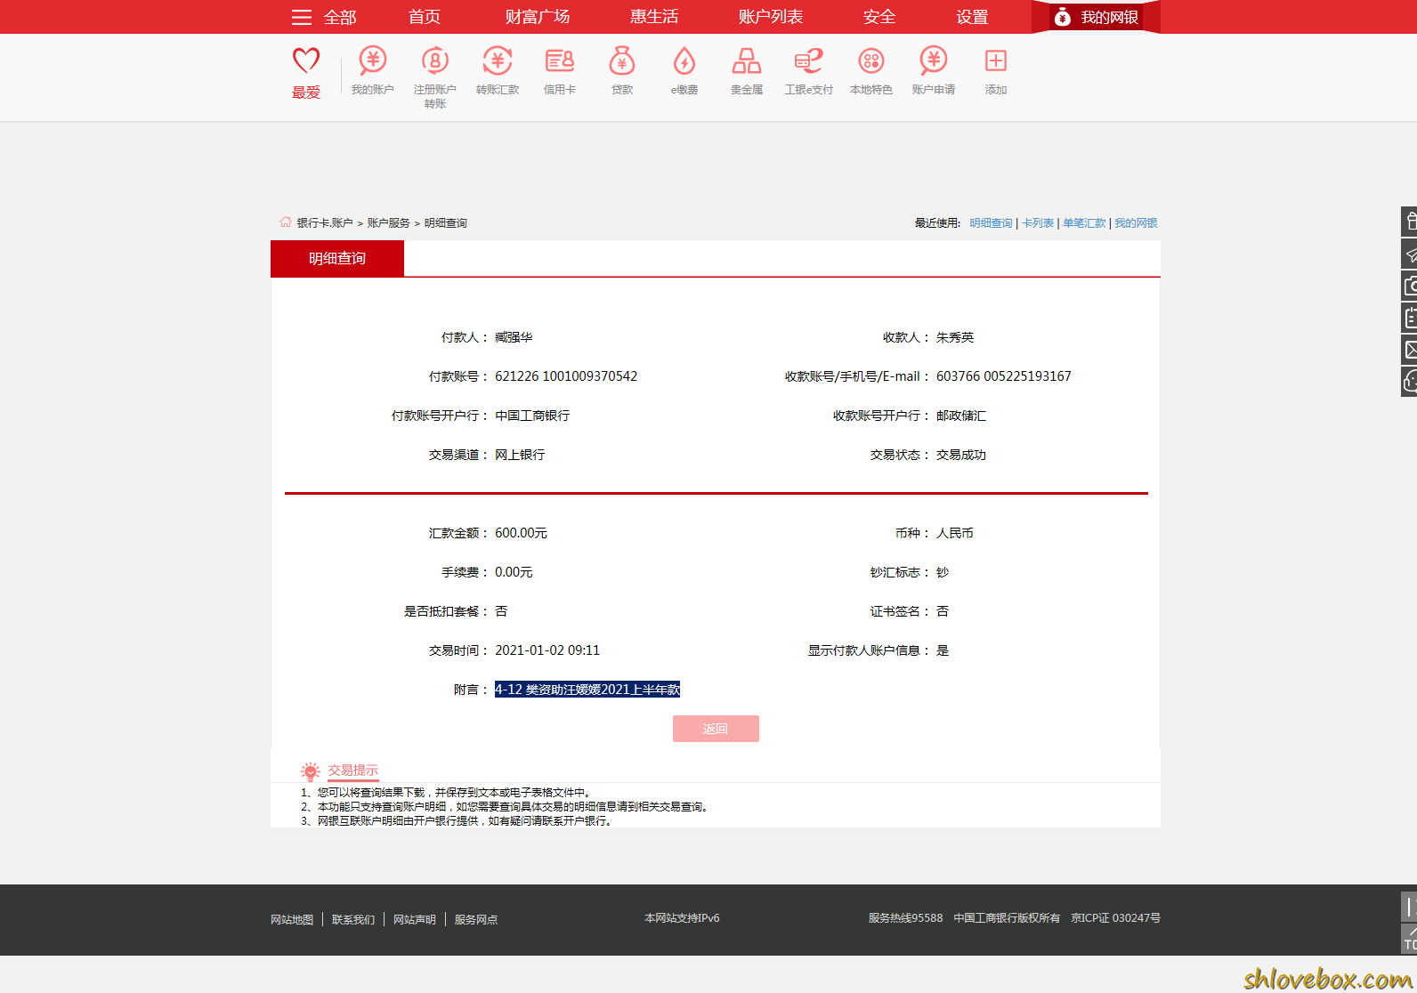The width and height of the screenshot is (1417, 993).
Task: Open the 网站地图 footer link
Action: [292, 920]
